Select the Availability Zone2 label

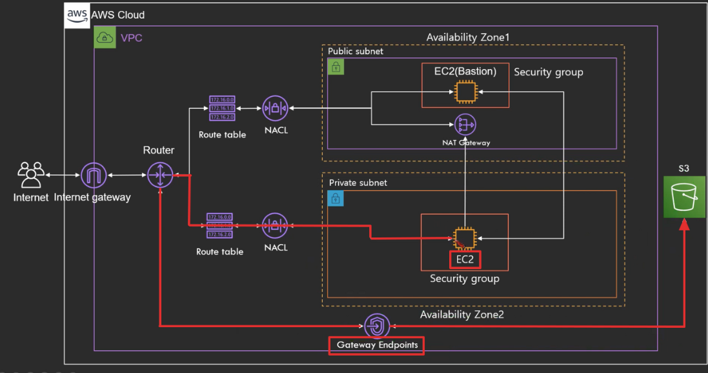click(462, 315)
